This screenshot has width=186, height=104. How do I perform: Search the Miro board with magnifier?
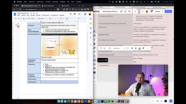point(130,12)
